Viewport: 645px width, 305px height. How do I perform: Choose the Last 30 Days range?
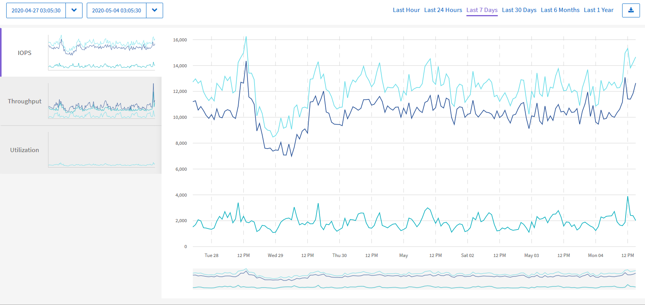click(x=519, y=10)
